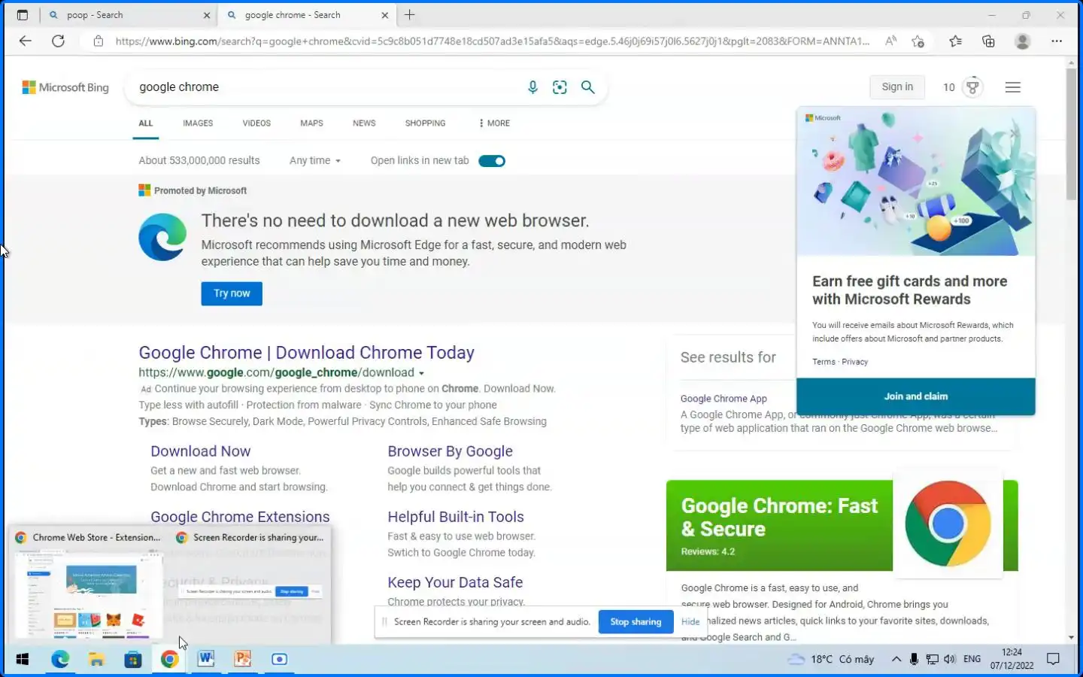Open Tab actions menu icon
1083x677 pixels.
point(23,15)
